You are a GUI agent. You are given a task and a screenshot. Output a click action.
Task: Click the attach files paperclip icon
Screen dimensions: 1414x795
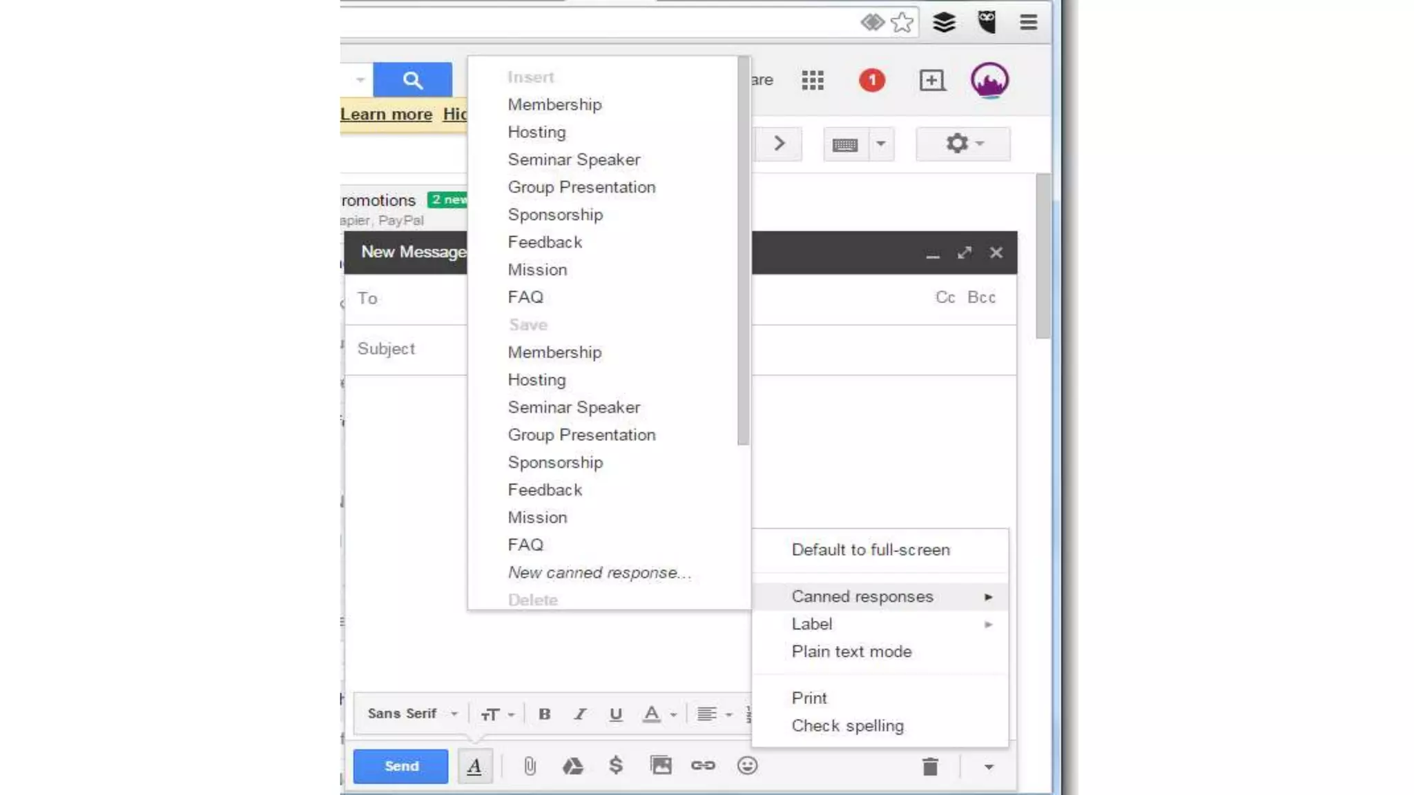[x=530, y=766]
